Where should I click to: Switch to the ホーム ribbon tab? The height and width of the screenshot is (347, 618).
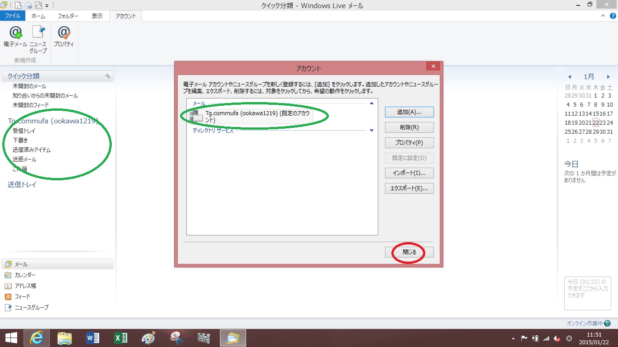point(38,16)
